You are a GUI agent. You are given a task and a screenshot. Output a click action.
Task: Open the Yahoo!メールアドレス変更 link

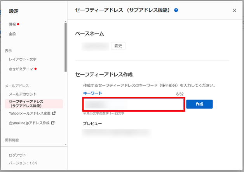30,114
